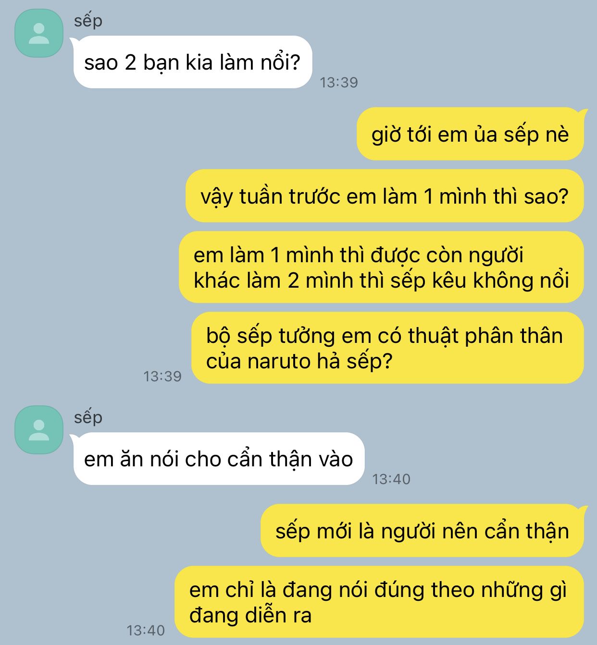Tap the 13:39 timestamp beside the naruto message

pos(162,376)
